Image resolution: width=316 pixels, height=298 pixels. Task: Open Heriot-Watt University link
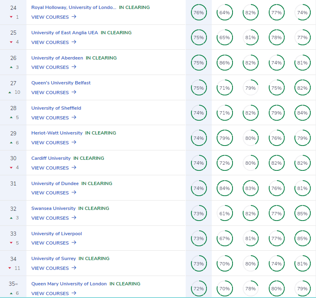pyautogui.click(x=57, y=133)
